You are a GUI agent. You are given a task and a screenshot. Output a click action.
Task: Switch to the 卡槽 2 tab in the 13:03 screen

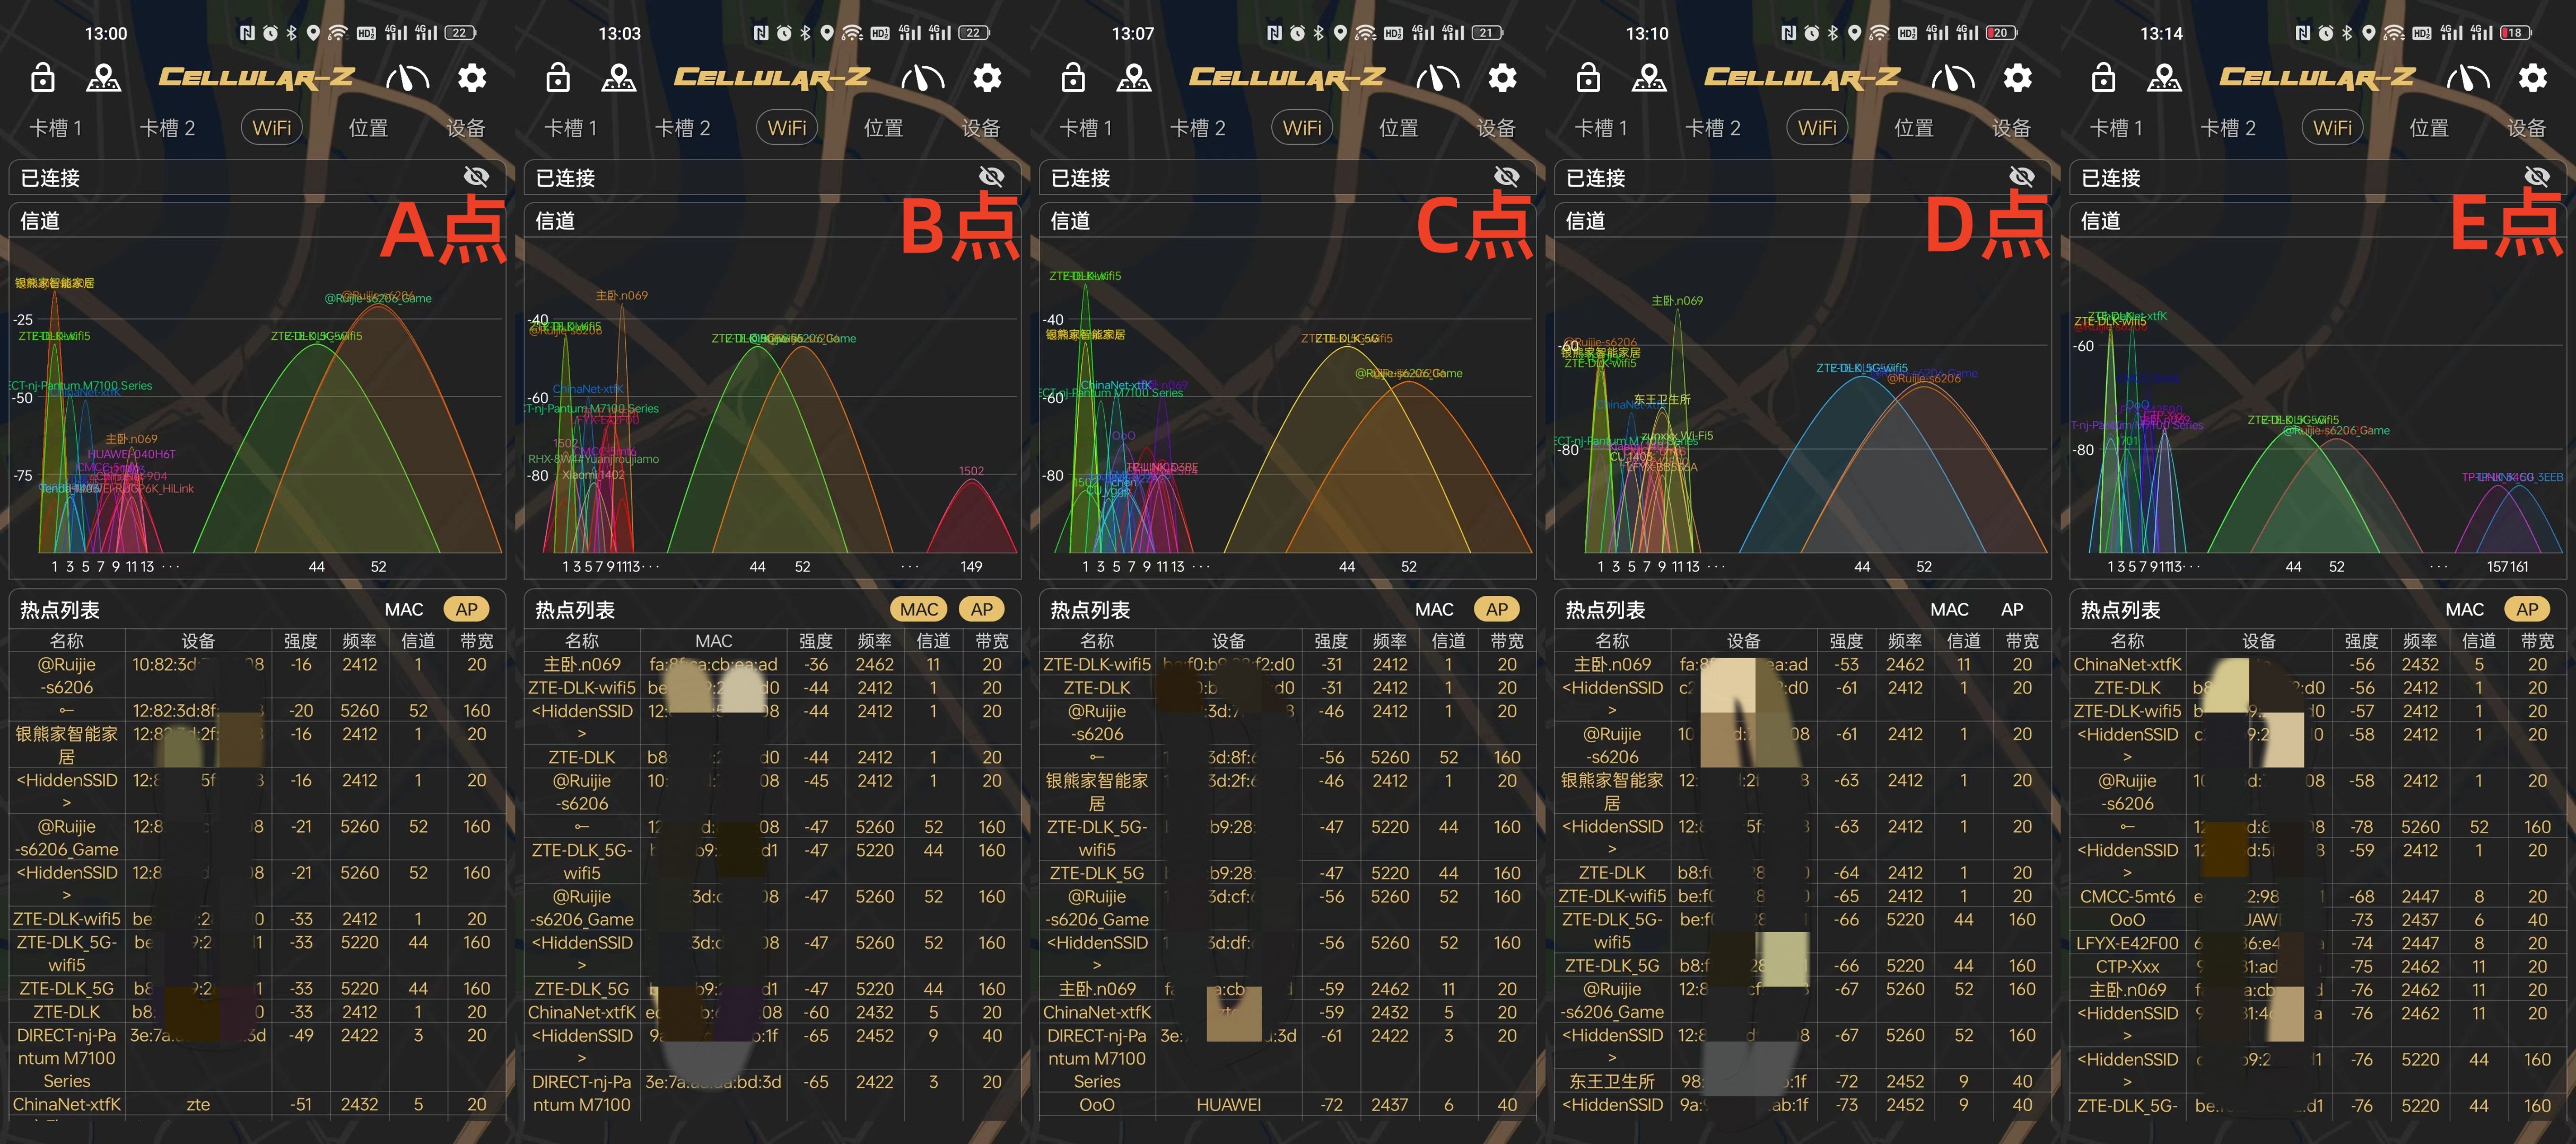click(682, 128)
